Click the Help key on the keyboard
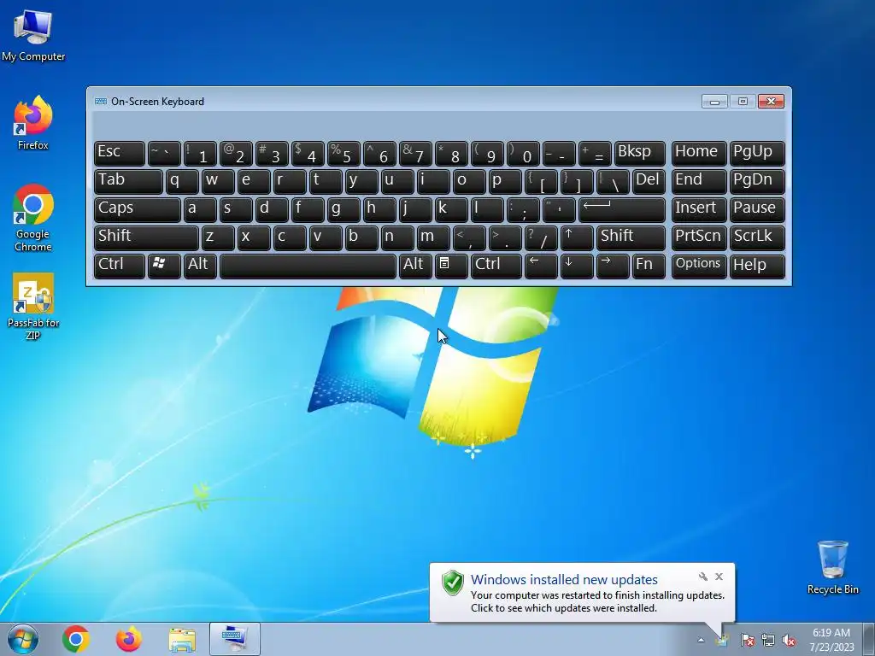Image resolution: width=875 pixels, height=656 pixels. coord(757,266)
